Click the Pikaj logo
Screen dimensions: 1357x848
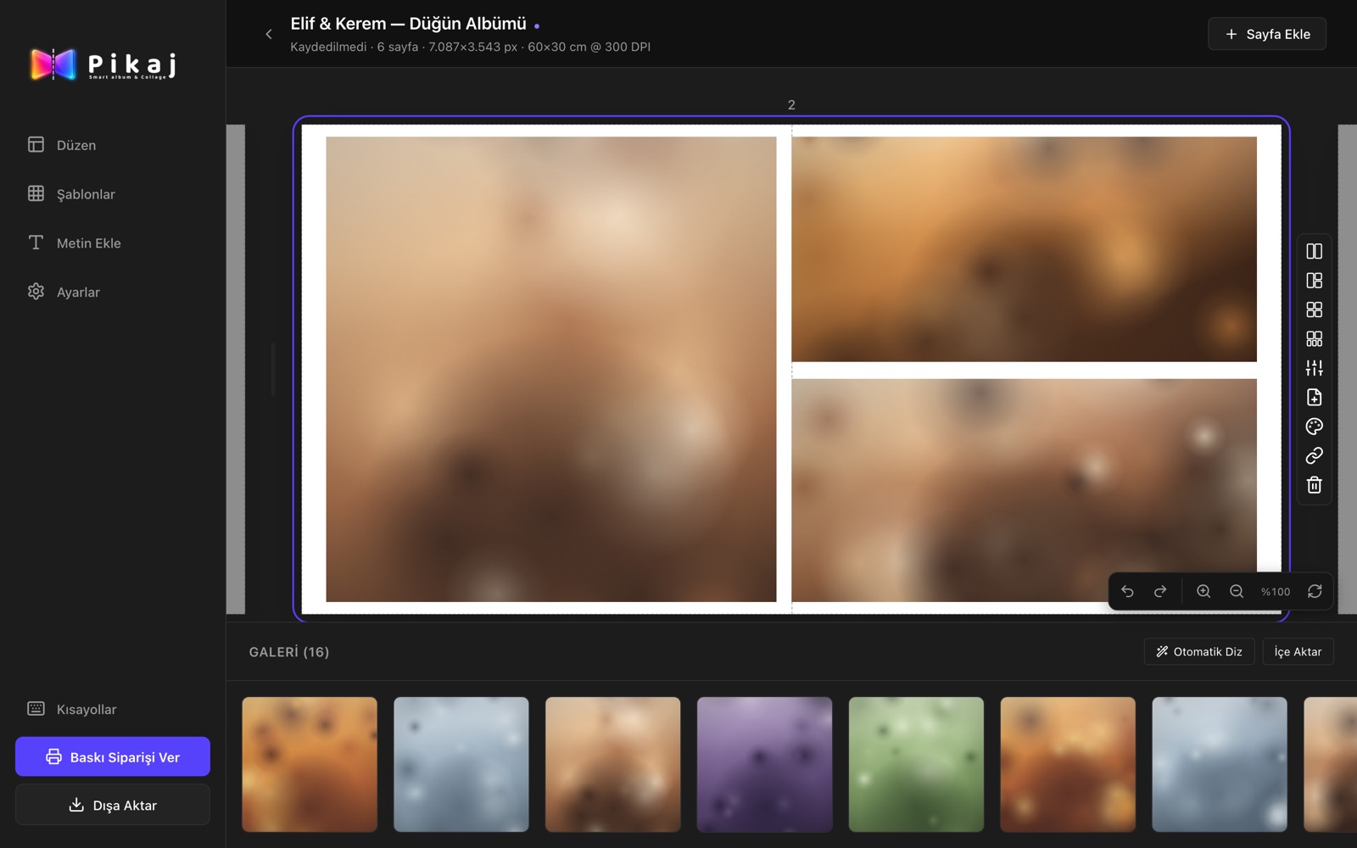coord(103,64)
